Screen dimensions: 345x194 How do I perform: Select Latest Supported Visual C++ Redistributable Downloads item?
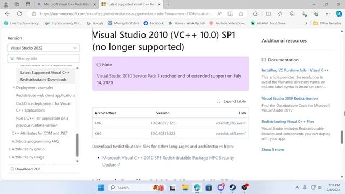[x=46, y=76]
